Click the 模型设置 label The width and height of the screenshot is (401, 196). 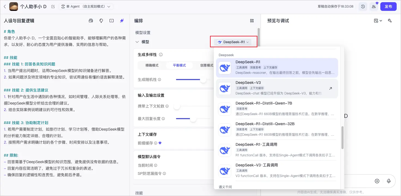pos(143,33)
